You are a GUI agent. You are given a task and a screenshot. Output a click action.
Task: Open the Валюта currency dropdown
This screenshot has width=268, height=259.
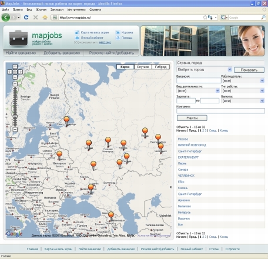pyautogui.click(x=243, y=101)
